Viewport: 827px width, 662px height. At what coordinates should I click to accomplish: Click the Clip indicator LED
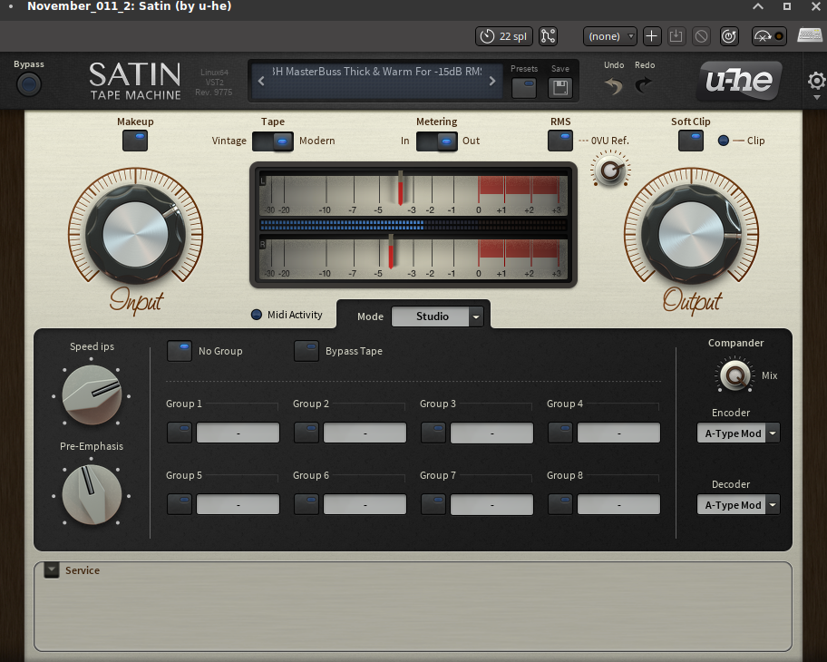(724, 141)
